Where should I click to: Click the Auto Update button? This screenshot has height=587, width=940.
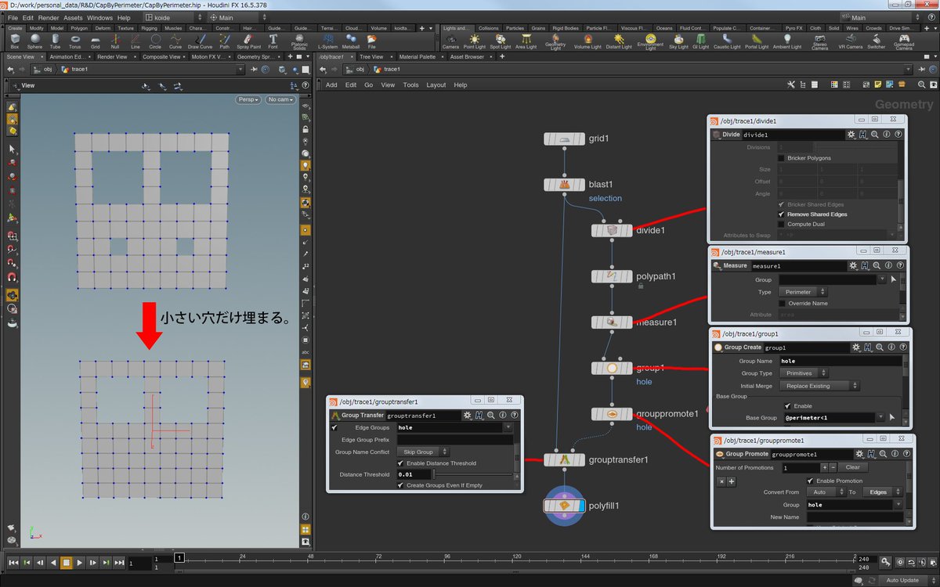pos(902,580)
